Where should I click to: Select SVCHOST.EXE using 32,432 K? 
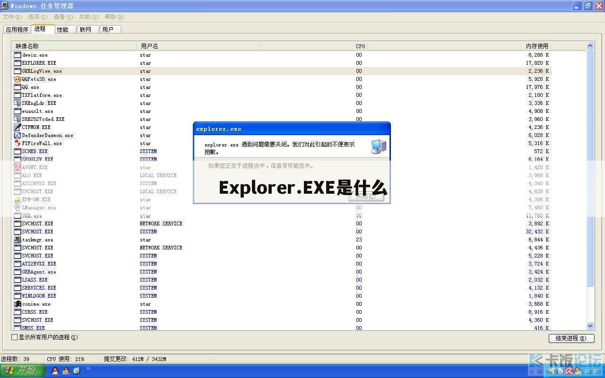point(282,232)
